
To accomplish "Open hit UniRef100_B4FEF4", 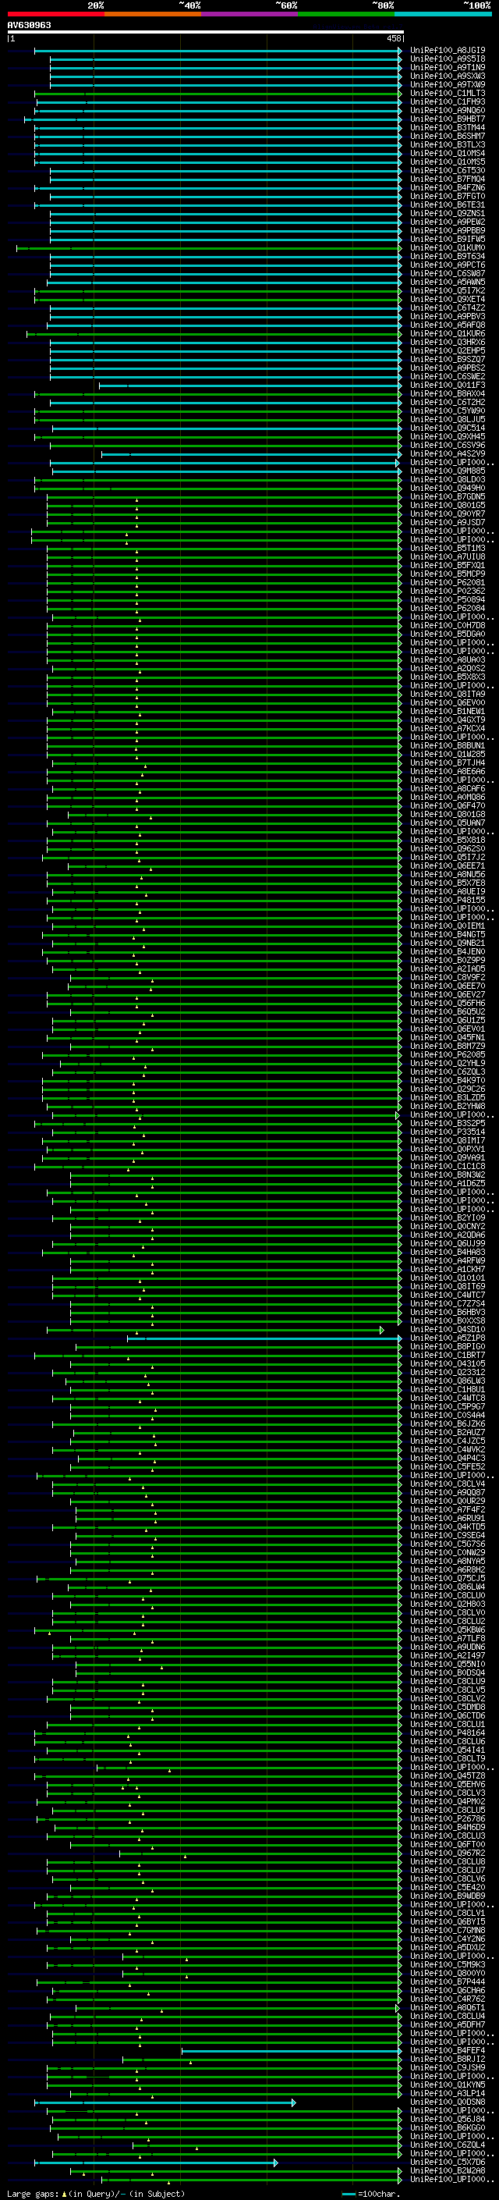I will point(448,2052).
